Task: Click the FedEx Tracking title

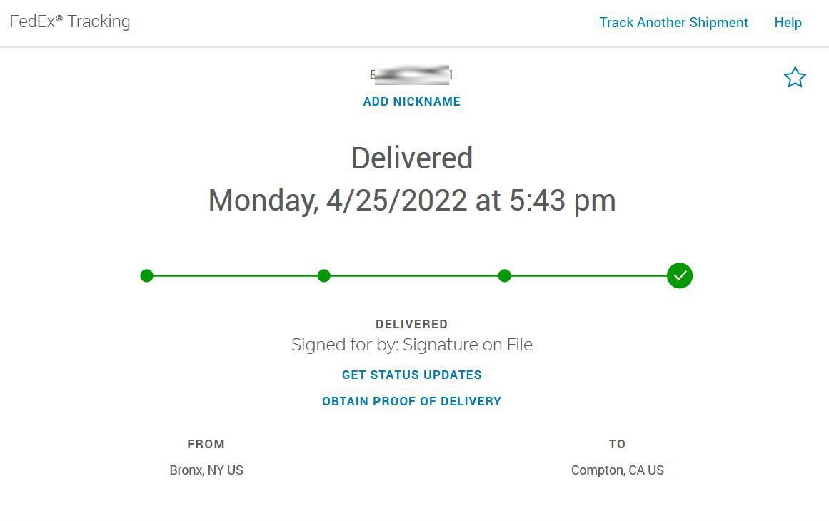Action: pyautogui.click(x=70, y=21)
